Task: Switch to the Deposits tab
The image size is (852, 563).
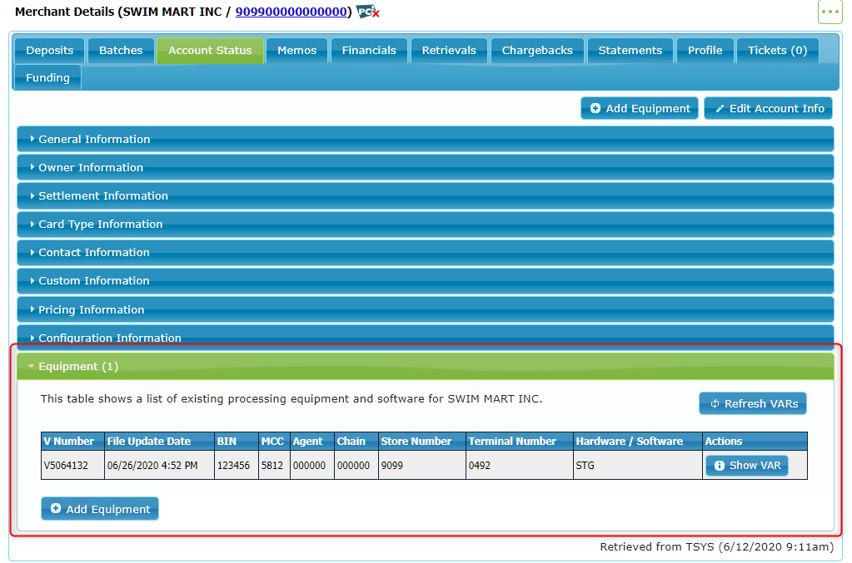Action: pos(49,51)
